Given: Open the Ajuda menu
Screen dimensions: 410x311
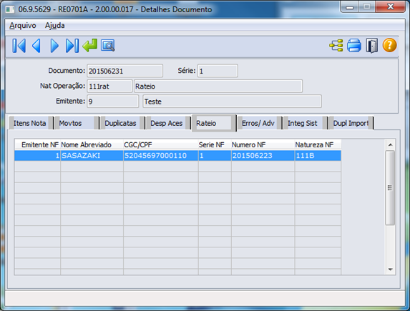Looking at the screenshot, I should coord(54,26).
